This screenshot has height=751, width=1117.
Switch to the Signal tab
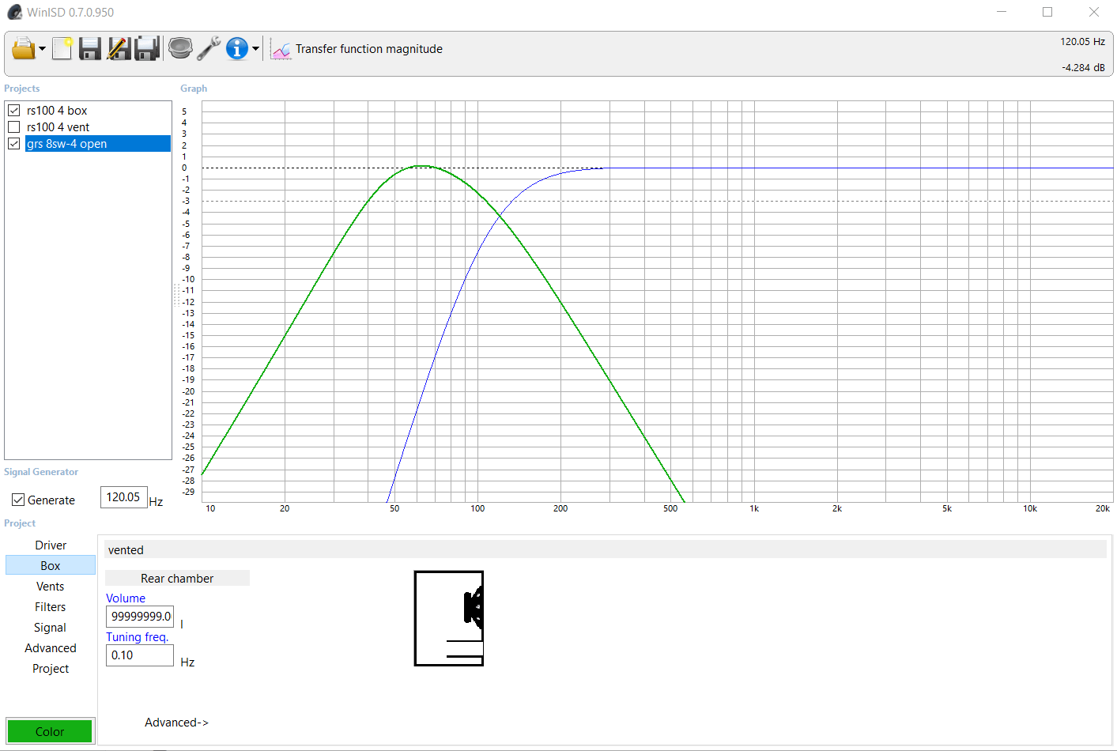[x=51, y=628]
